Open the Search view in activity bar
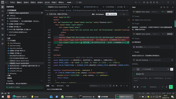Viewport: 176px width, 99px height. [x=3, y=11]
